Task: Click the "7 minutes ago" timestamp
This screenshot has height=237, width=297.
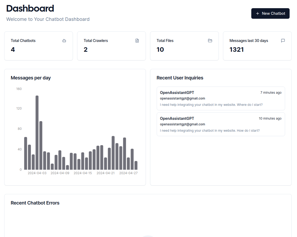Action: click(x=271, y=93)
